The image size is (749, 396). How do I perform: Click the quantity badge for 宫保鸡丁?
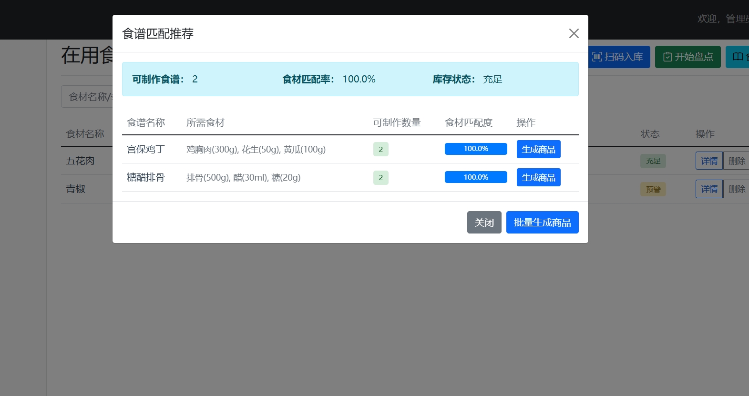[x=380, y=149]
